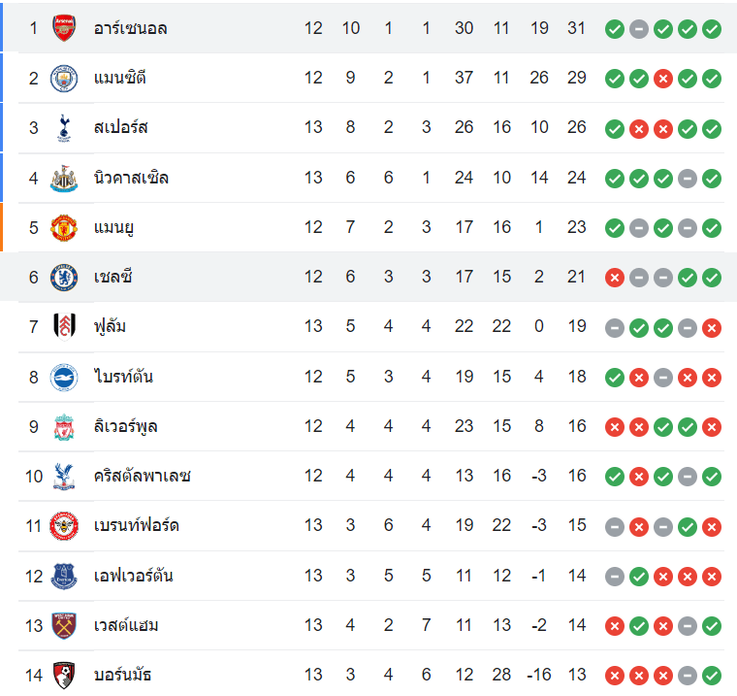Open the เบรนท์ฟอร์ด team link

tap(137, 526)
